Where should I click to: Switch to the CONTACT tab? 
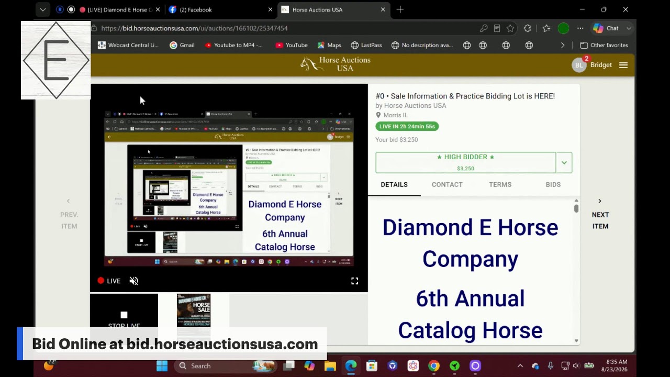447,185
